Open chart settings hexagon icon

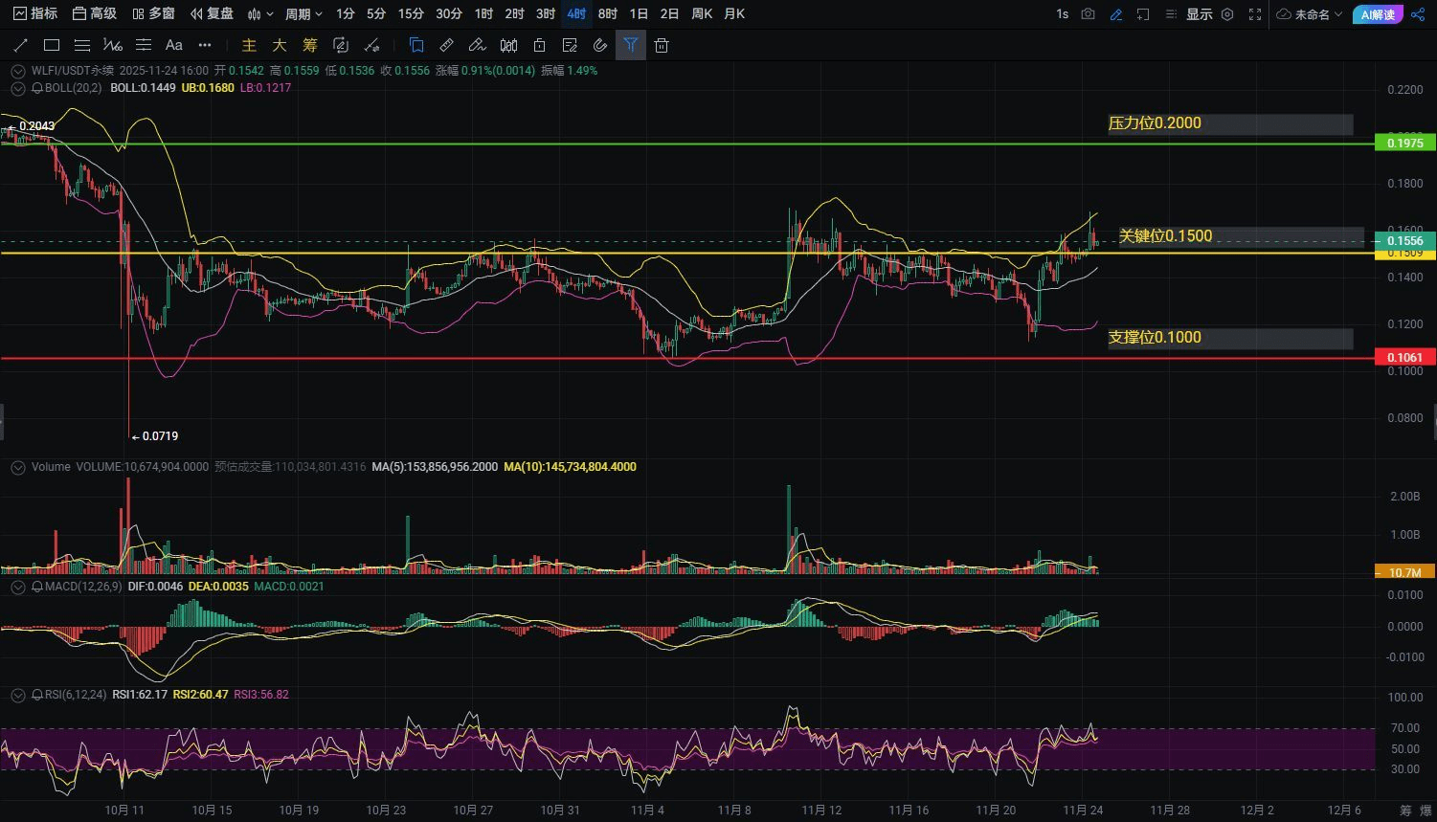1227,14
